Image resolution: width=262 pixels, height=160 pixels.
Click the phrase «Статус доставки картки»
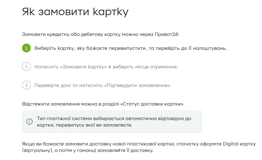152,104
